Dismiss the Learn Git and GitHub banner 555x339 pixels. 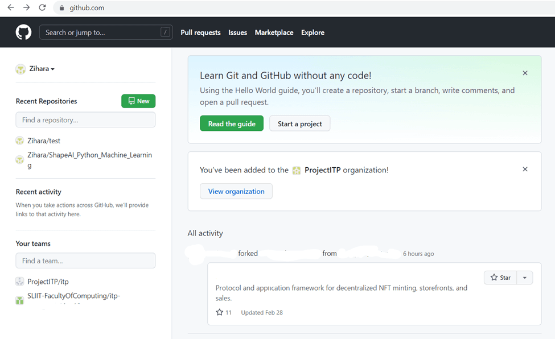coord(525,73)
